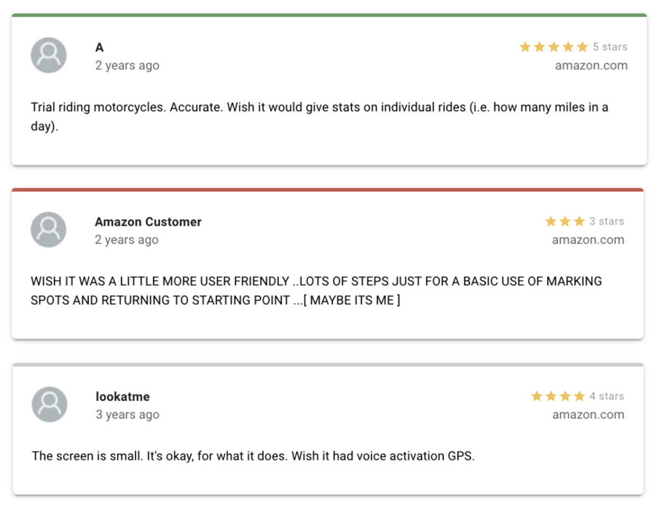
Task: Click the avatar icon of reviewer A
Action: pyautogui.click(x=49, y=55)
